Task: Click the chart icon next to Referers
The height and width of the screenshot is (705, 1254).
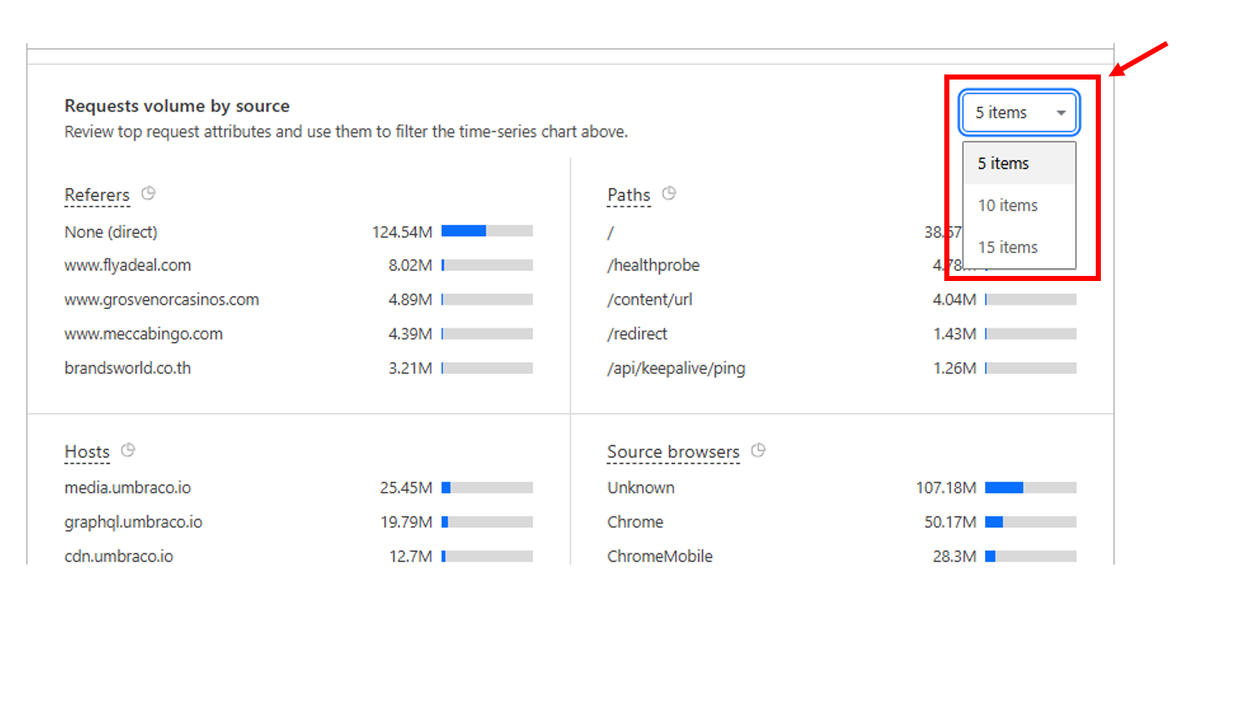Action: (148, 194)
